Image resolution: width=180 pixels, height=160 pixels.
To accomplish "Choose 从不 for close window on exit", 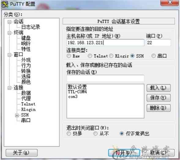I will pyautogui.click(x=96, y=133).
